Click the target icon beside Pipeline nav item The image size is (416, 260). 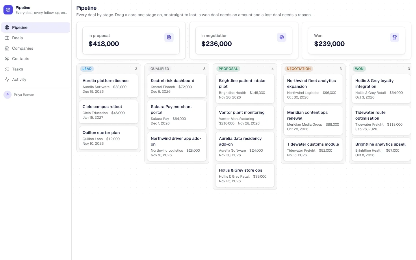click(x=7, y=27)
